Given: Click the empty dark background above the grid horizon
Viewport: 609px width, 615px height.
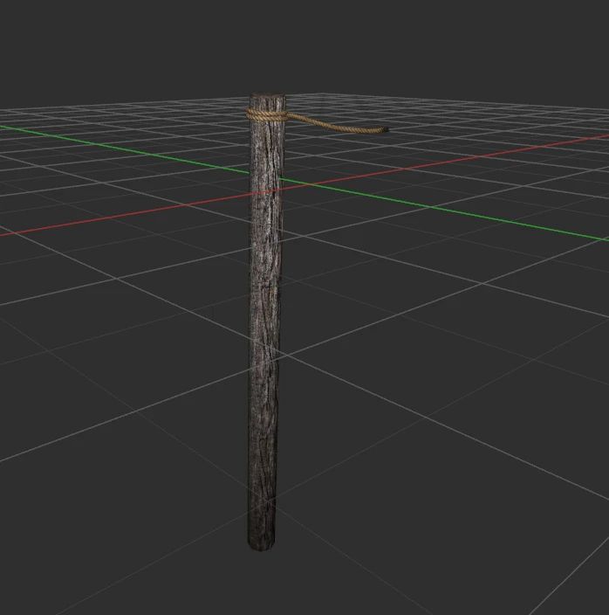Looking at the screenshot, I should point(305,44).
